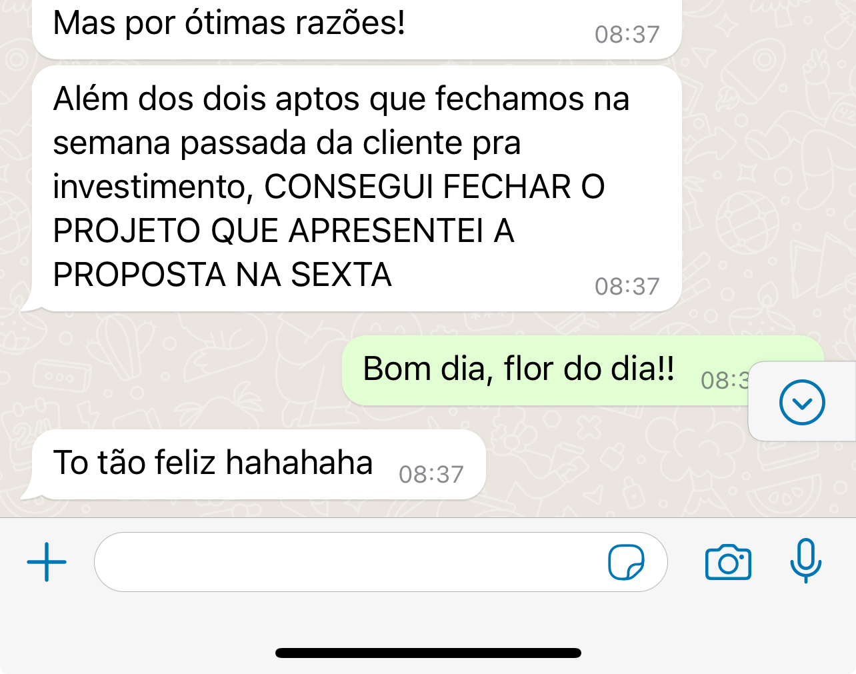
Task: Tap the text 'CONSEGUI FECHAR O' in the message
Action: pyautogui.click(x=435, y=187)
